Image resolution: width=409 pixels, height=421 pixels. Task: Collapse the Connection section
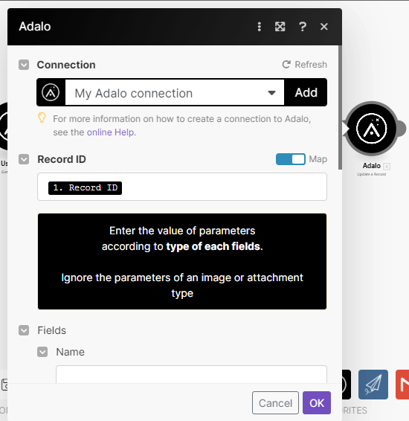point(24,65)
